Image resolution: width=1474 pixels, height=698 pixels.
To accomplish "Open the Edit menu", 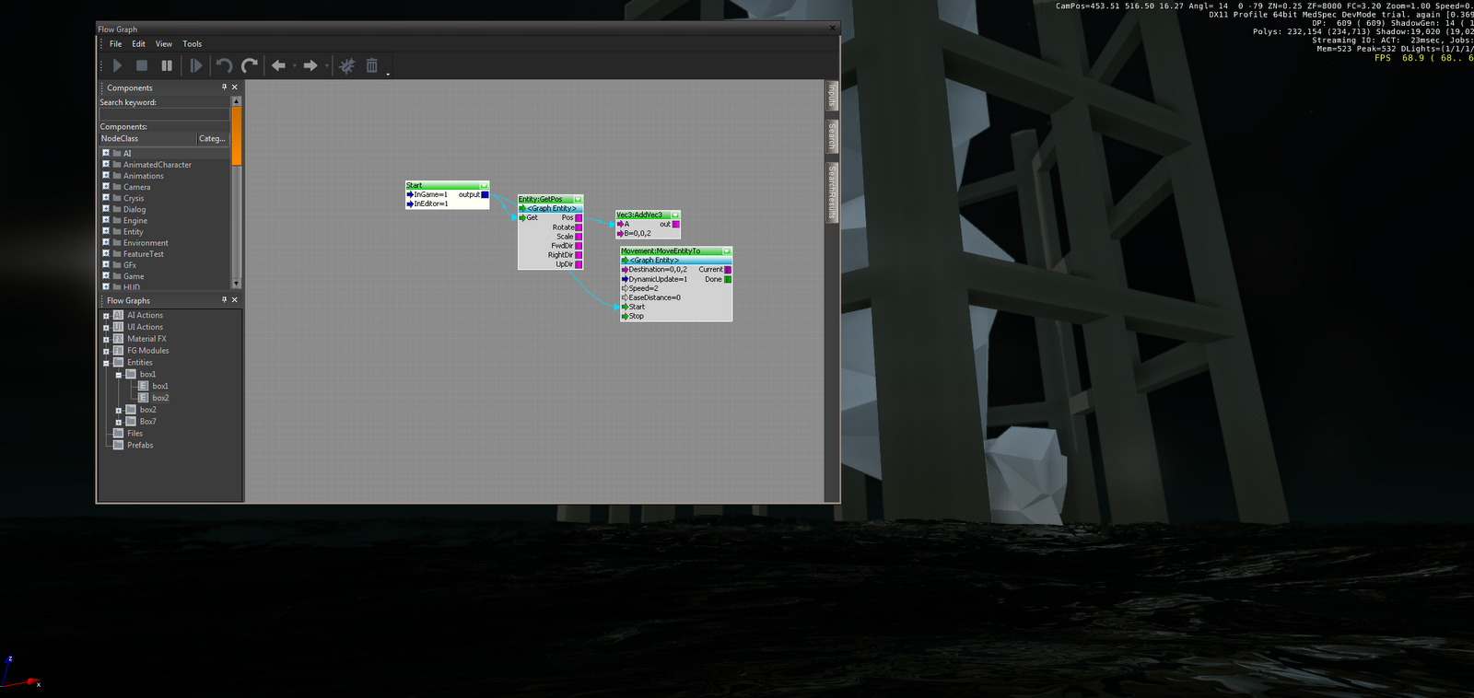I will (x=138, y=44).
